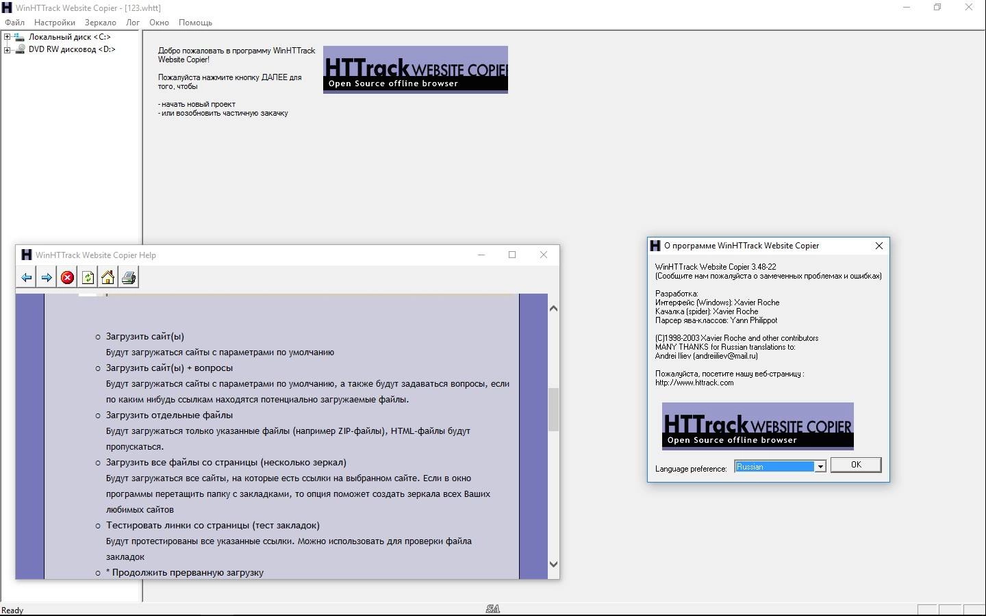
Task: Open the Файл menu
Action: 14,23
